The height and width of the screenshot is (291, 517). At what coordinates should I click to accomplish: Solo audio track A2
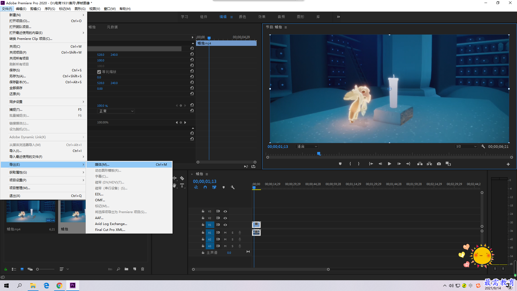232,239
